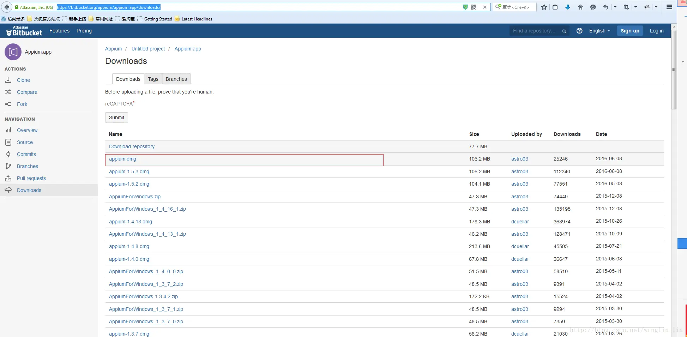This screenshot has height=337, width=687.
Task: Click the repository search magnifier icon
Action: tap(564, 31)
